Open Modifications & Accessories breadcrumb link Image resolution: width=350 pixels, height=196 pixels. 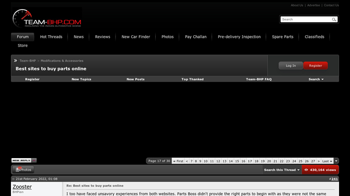62,61
